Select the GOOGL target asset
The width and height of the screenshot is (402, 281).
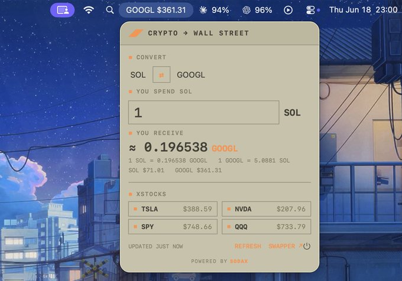(x=191, y=75)
